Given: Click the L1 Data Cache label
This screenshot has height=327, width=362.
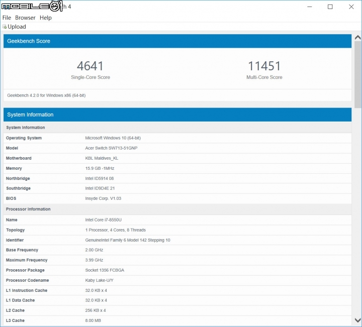Looking at the screenshot, I should [20, 300].
